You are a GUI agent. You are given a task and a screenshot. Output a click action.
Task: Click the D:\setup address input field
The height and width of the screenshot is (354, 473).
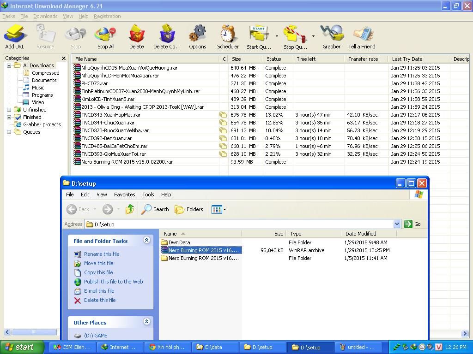(x=239, y=224)
